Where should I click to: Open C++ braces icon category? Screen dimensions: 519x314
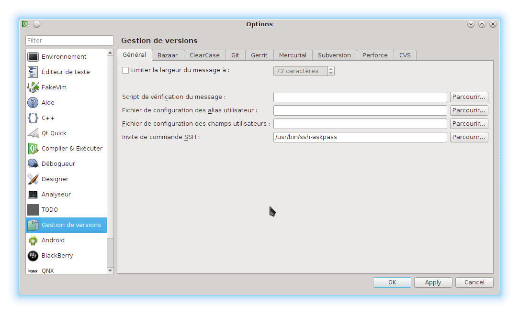pos(33,118)
